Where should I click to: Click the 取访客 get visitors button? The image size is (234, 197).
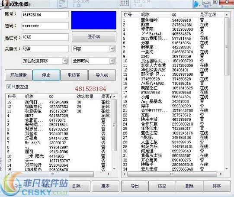[74, 75]
